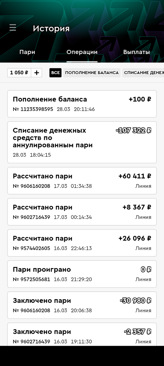Select the ВСЕ filter chip

click(56, 73)
